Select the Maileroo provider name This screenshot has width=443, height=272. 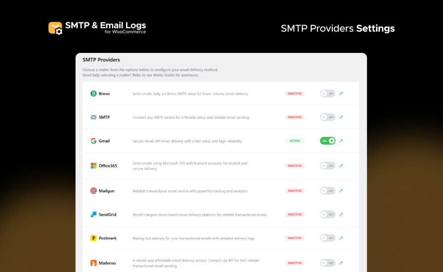pyautogui.click(x=107, y=263)
